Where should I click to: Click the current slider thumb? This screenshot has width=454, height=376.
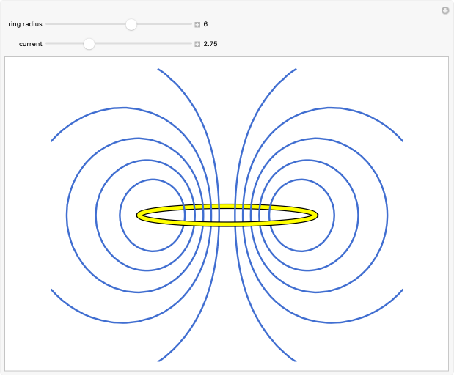[x=89, y=44]
